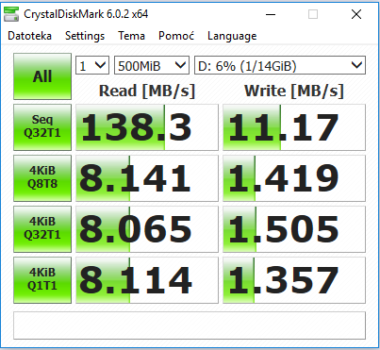Select the 4KiB Q32T1 write value 1.505

[x=294, y=229]
